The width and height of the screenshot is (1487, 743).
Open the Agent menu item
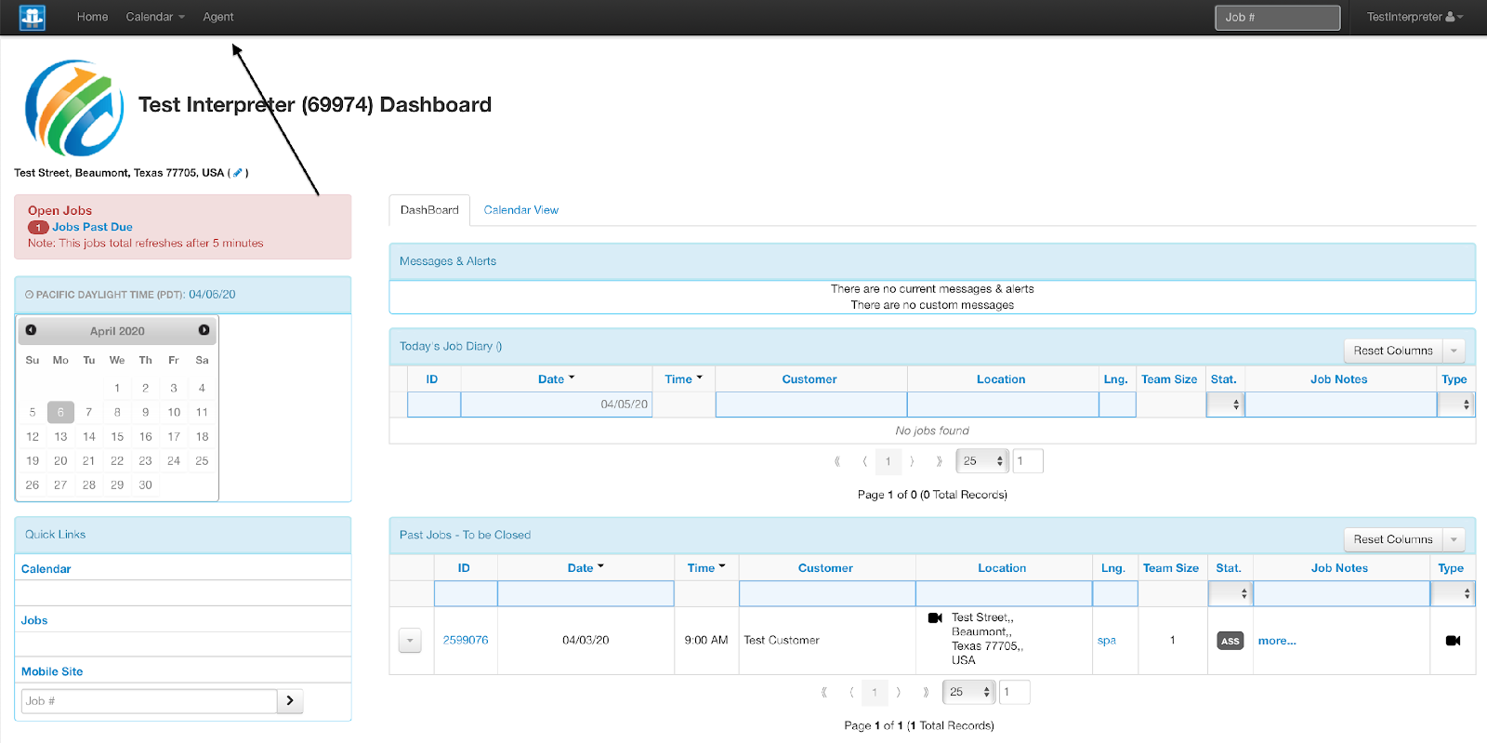click(x=218, y=17)
